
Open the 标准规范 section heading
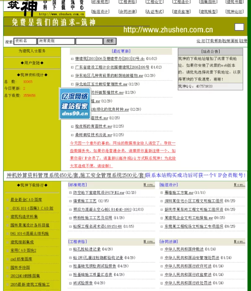click(78, 185)
